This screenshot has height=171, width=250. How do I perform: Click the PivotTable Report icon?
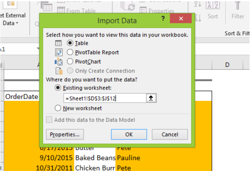[x=59, y=52]
